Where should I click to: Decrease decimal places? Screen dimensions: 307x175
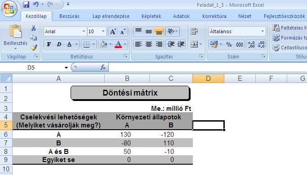tap(261, 44)
